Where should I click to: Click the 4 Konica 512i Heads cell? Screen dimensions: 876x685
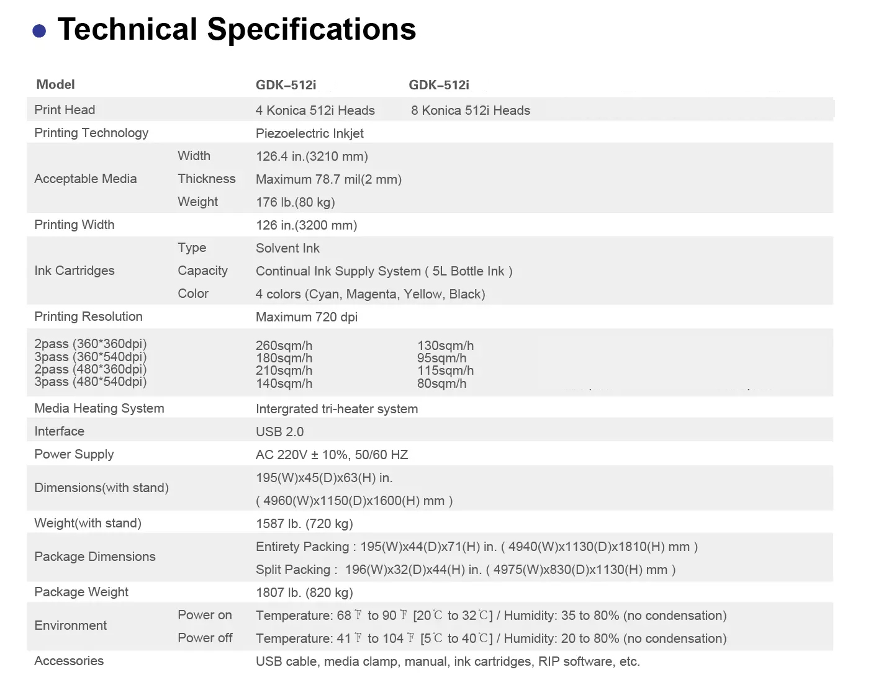315,110
